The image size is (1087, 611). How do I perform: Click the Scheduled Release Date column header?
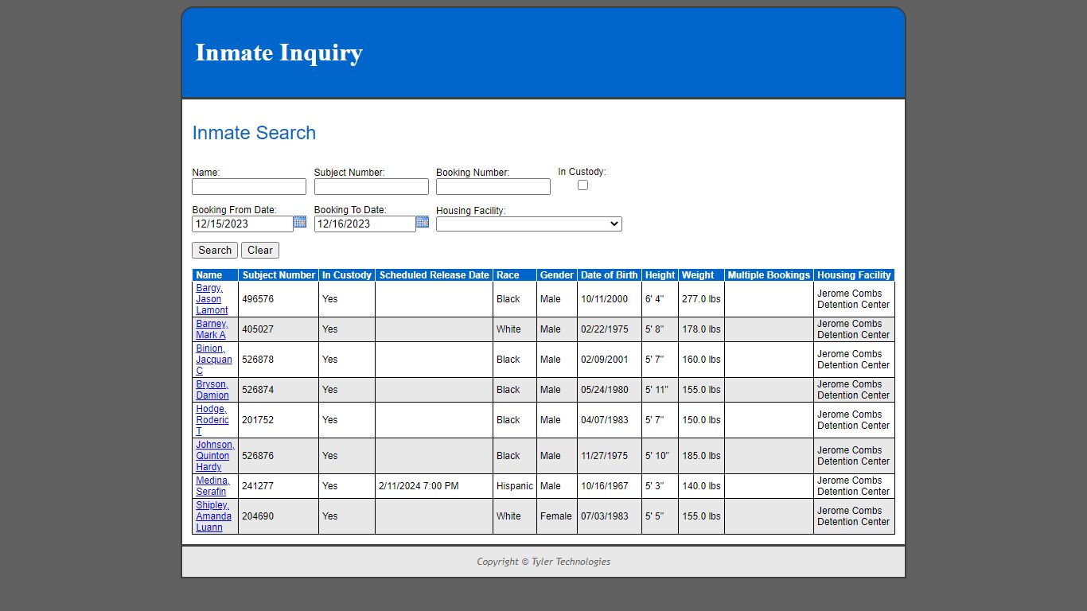(x=434, y=275)
